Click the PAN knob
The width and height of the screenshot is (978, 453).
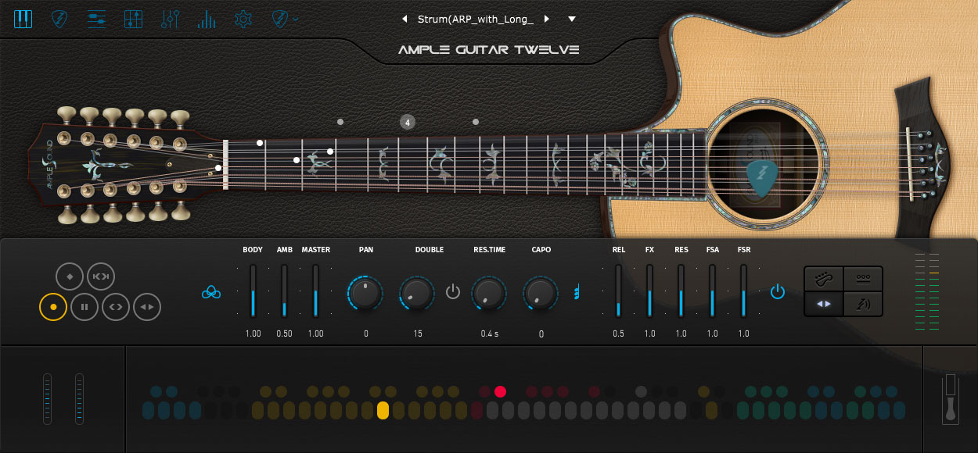point(365,293)
